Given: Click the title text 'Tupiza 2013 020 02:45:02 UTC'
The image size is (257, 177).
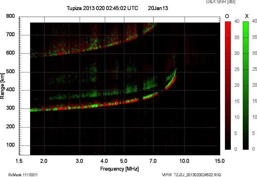Looking at the screenshot, I should coord(103,8).
